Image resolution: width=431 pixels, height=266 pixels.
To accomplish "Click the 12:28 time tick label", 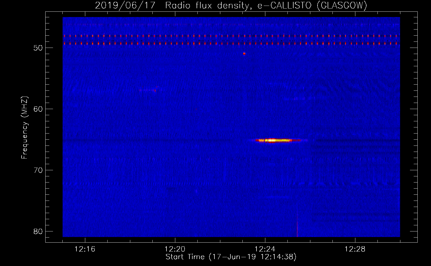I will point(355,249).
